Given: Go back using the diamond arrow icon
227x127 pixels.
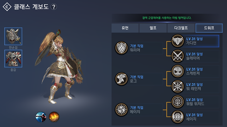Looking at the screenshot, I should 7,7.
